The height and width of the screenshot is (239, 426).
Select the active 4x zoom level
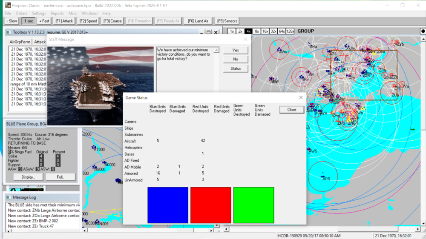248,31
